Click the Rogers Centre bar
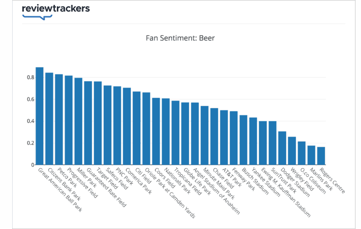 321,156
